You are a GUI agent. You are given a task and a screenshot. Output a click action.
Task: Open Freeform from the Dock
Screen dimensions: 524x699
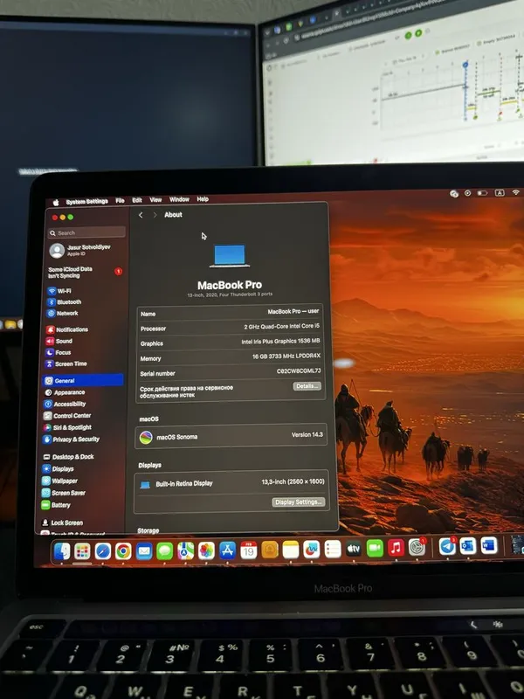(312, 550)
